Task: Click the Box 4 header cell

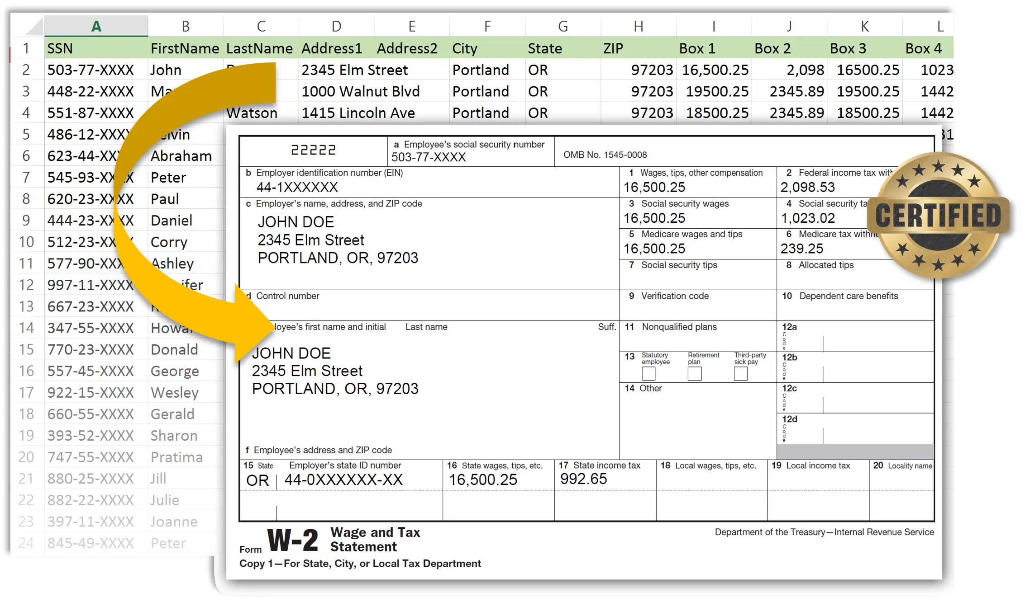Action: click(928, 48)
